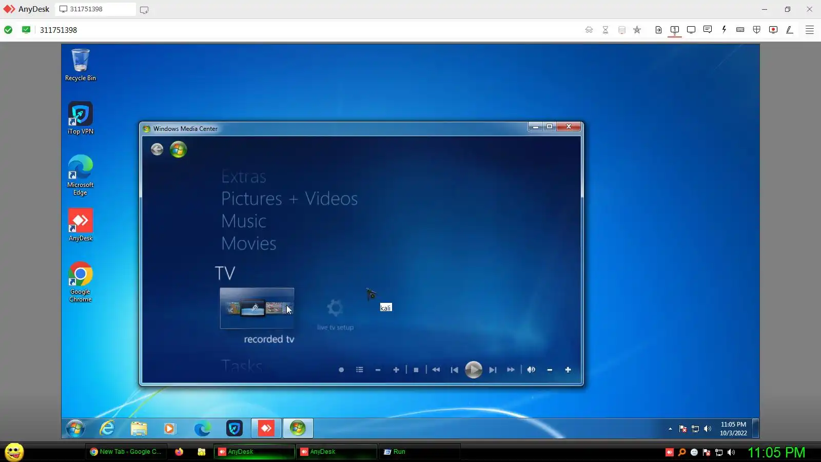Open AnyDesk keyboard settings icon
This screenshot has width=821, height=462.
pyautogui.click(x=740, y=30)
